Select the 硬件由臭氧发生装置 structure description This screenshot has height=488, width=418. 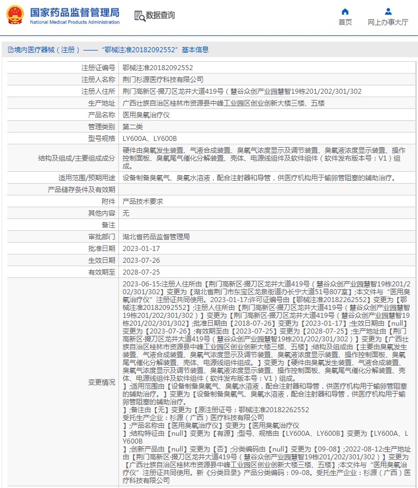[264, 158]
